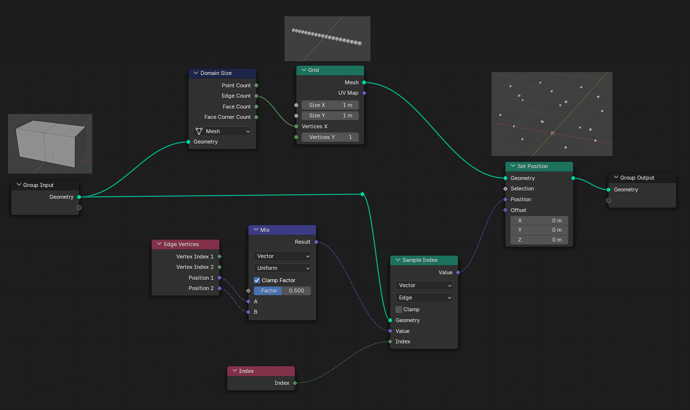Click the Edge Count output socket

click(256, 96)
